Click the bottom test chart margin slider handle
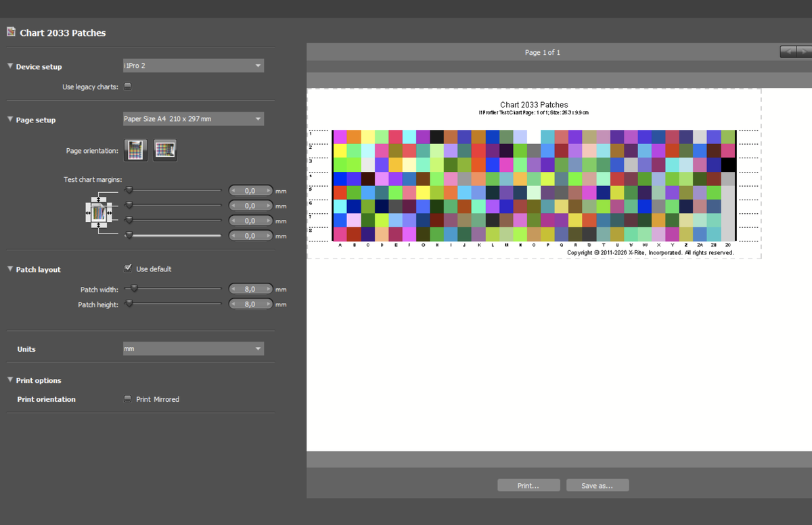The image size is (812, 525). coord(129,235)
